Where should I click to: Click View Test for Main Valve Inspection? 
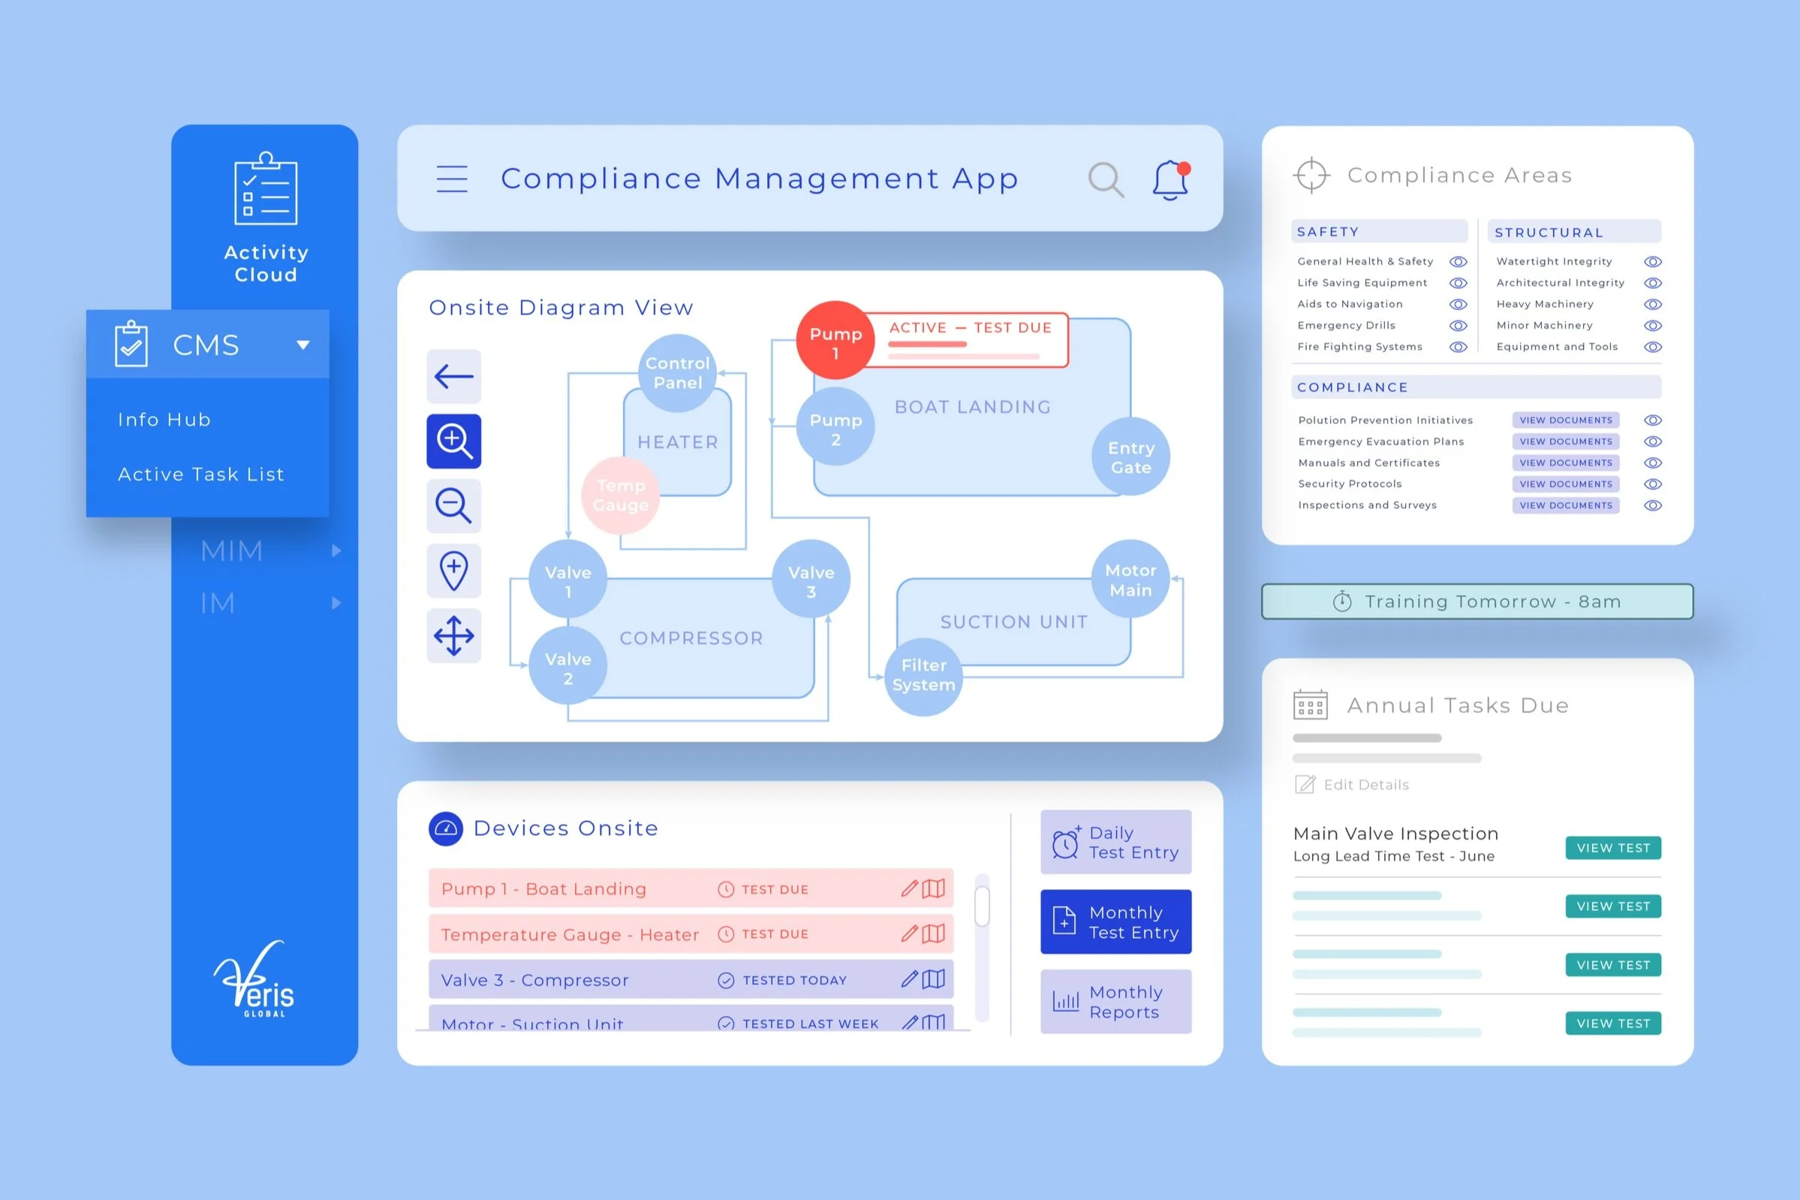pos(1612,847)
